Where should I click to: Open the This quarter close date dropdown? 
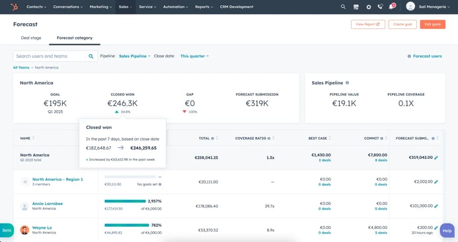(194, 56)
